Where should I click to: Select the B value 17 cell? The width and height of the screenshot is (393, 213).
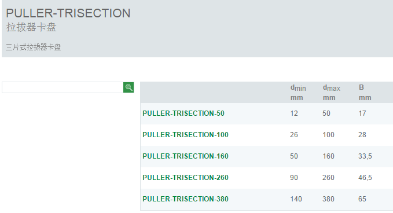[x=362, y=113]
